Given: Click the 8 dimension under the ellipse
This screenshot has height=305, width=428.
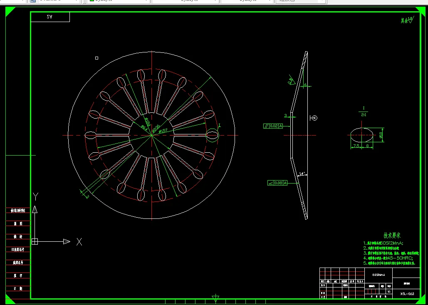Looking at the screenshot, I should pyautogui.click(x=367, y=146).
